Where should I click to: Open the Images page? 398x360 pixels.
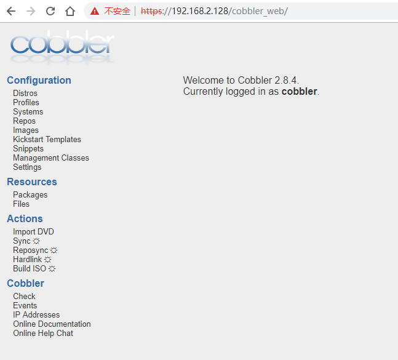pyautogui.click(x=26, y=130)
